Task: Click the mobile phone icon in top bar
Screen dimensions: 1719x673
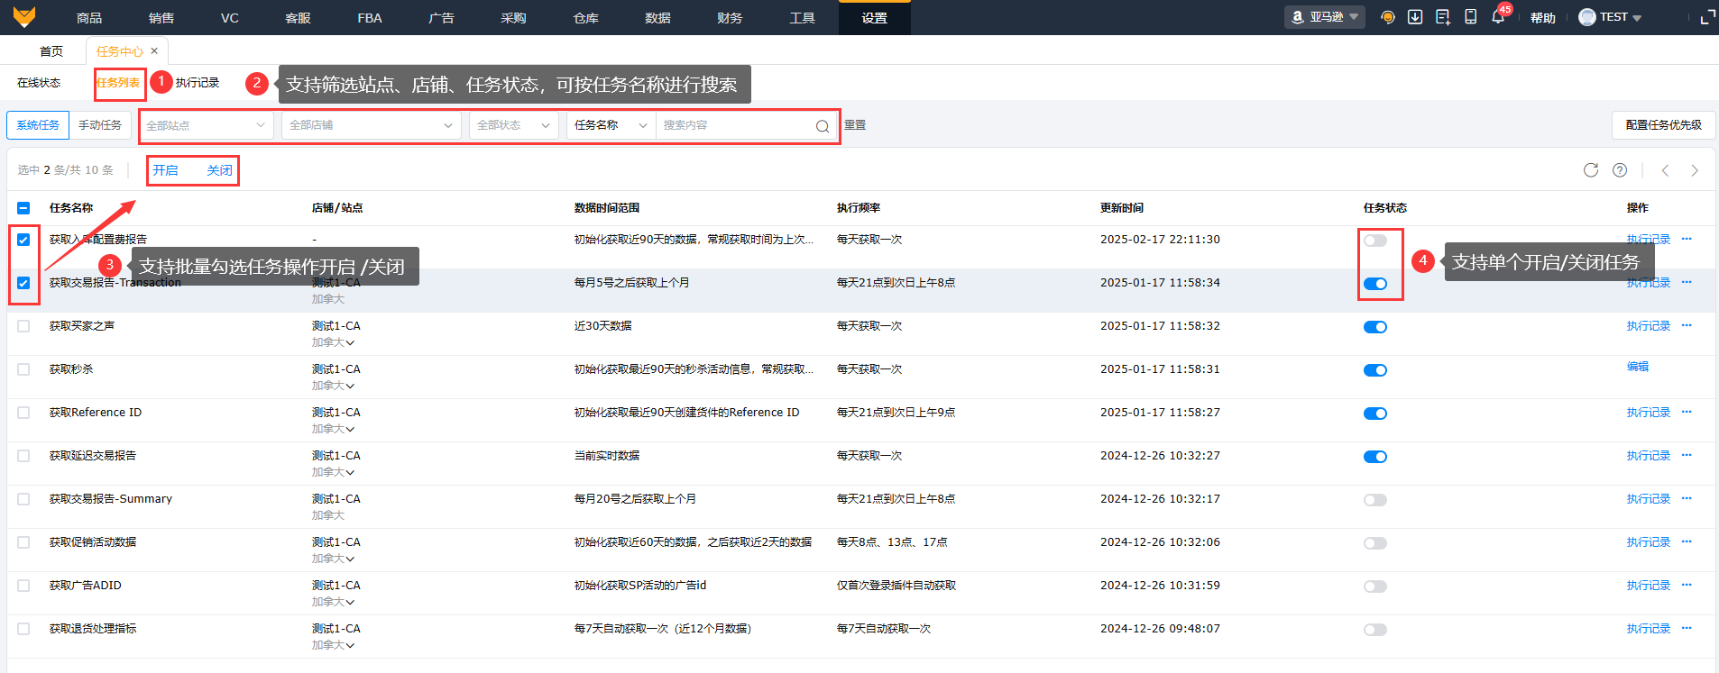Action: click(x=1471, y=17)
